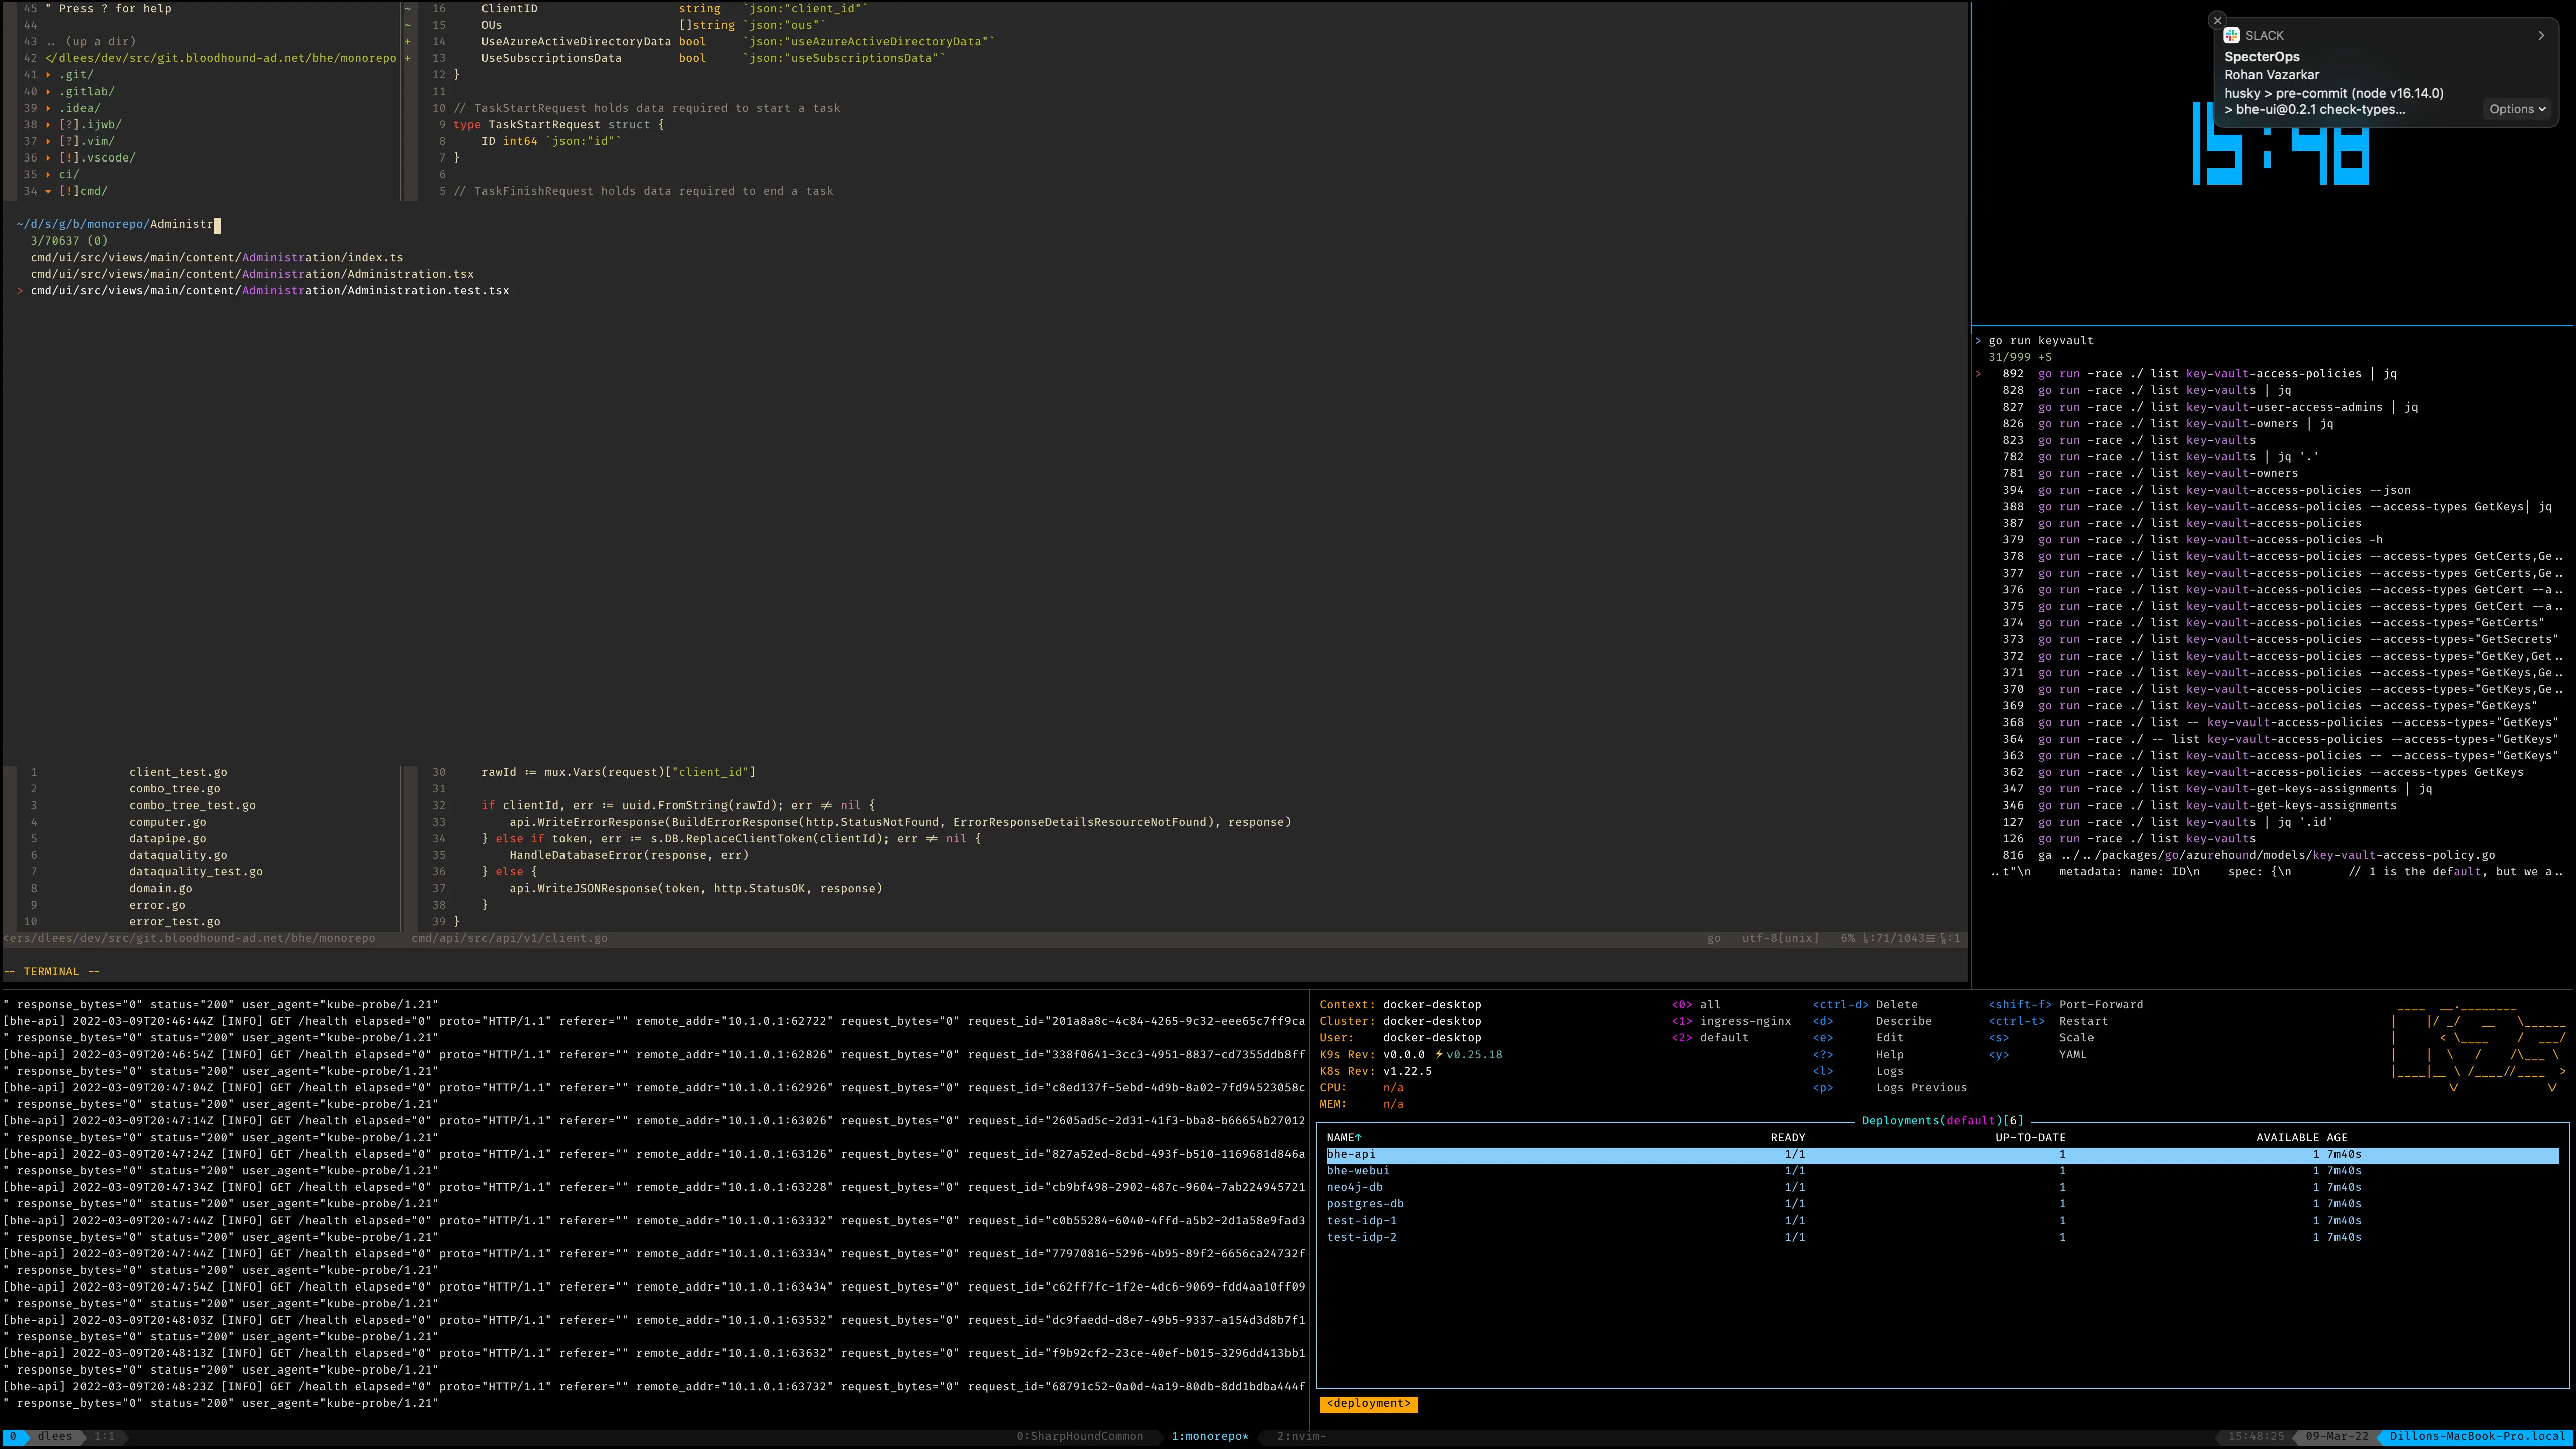Click Administration.tsx fuzzy finder result

tap(252, 274)
